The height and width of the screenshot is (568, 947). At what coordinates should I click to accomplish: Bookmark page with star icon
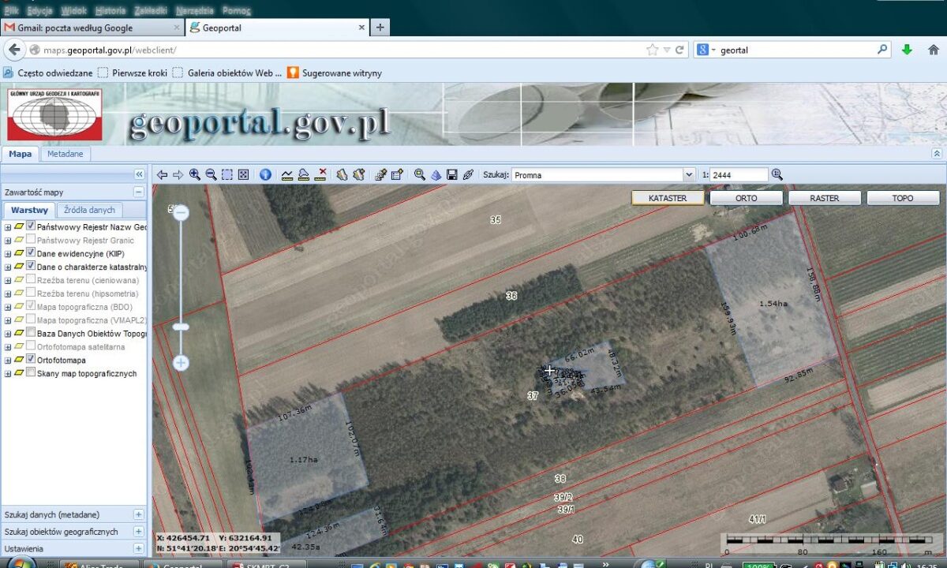click(x=652, y=50)
